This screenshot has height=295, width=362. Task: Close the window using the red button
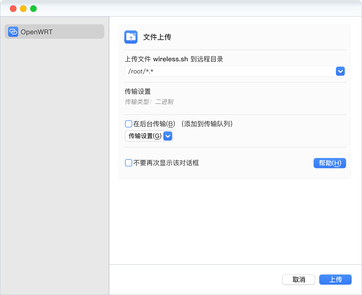coord(13,9)
